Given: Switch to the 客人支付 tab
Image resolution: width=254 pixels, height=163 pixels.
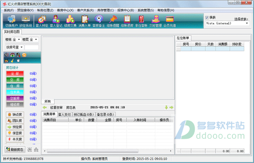Looking at the screenshot, I should (64, 115).
